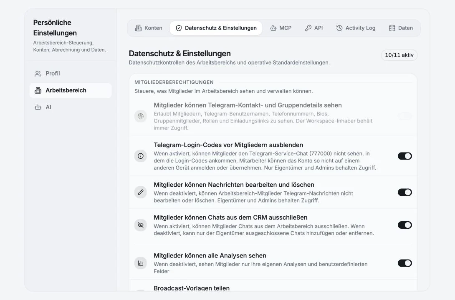
Task: Select Arbeitsbereich in the sidebar
Action: tap(71, 90)
